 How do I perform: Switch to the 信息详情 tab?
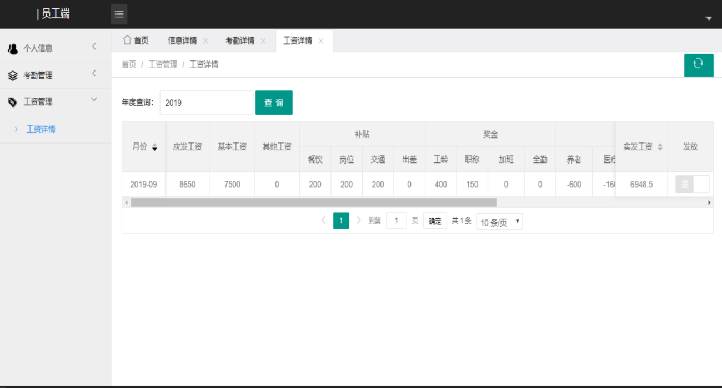click(x=182, y=40)
